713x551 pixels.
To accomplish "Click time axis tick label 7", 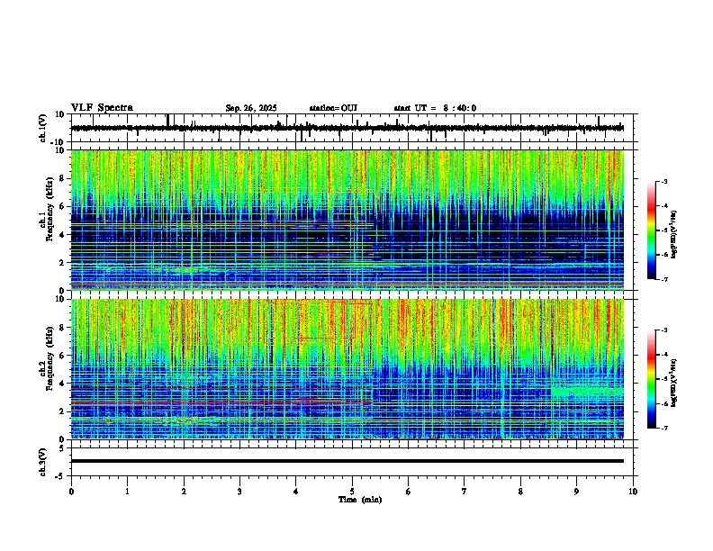I will pos(465,492).
